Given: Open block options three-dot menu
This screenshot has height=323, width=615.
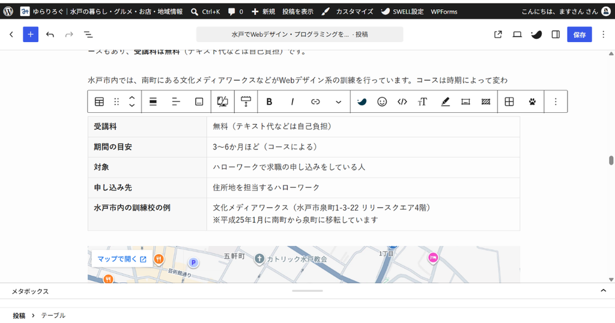Looking at the screenshot, I should 556,101.
